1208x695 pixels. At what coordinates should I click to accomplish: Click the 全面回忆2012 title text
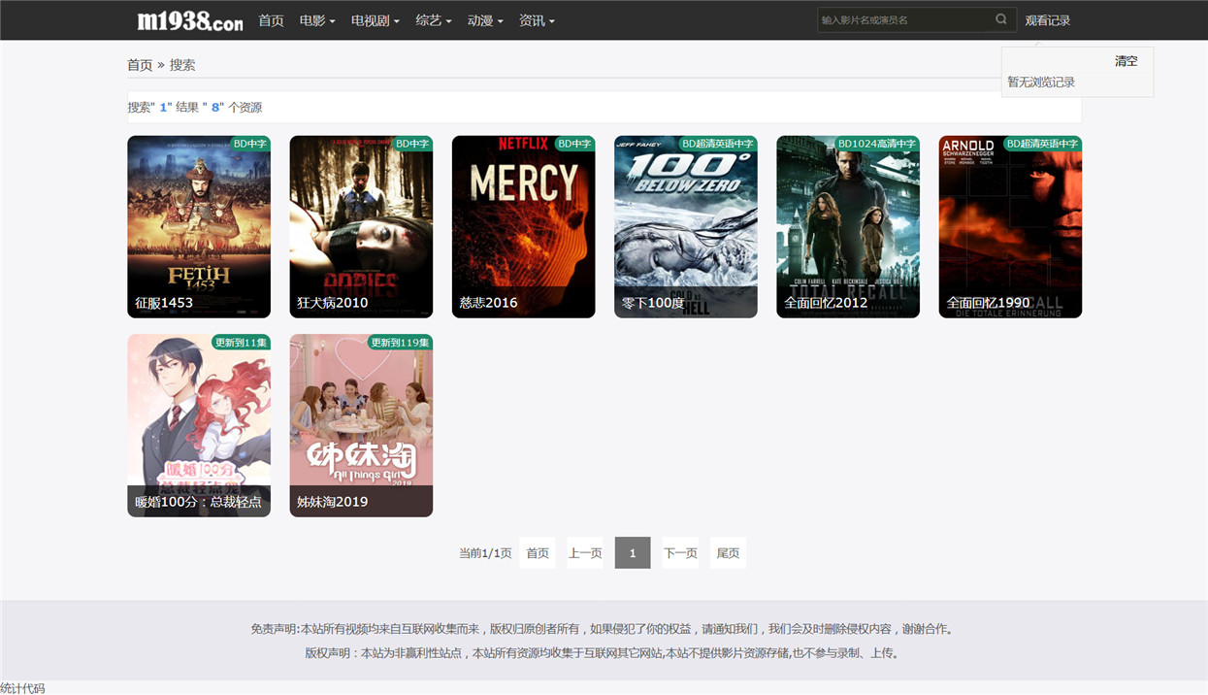point(826,303)
